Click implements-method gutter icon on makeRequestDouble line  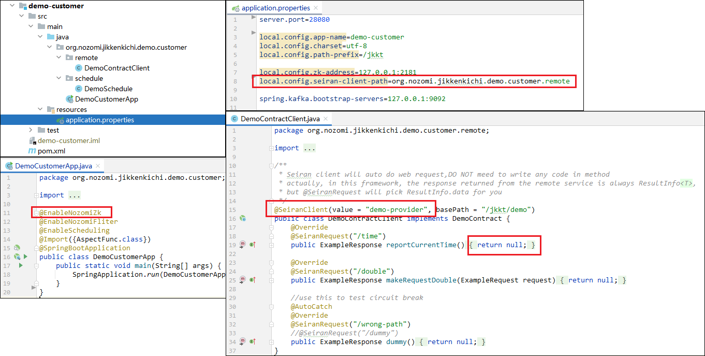coord(253,280)
